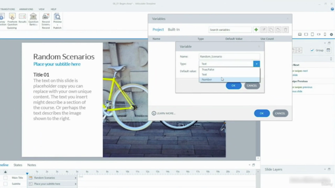Click the edit variable pencil icon
The width and height of the screenshot is (335, 188).
tap(263, 30)
